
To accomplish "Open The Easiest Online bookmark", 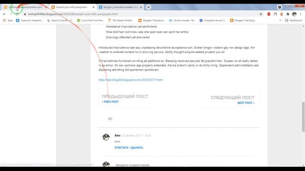I will (x=121, y=20).
